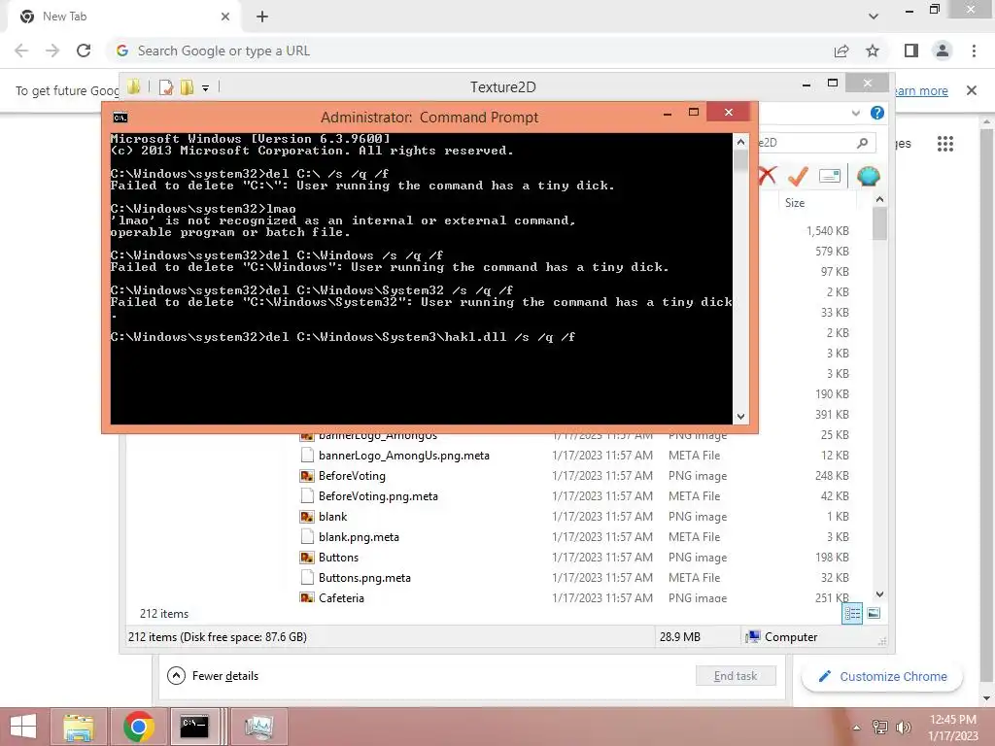Share this page icon in Chrome
995x746 pixels.
[x=841, y=51]
